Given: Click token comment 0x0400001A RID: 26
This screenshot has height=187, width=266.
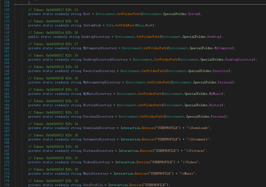Looking at the screenshot, I should coord(53,33).
